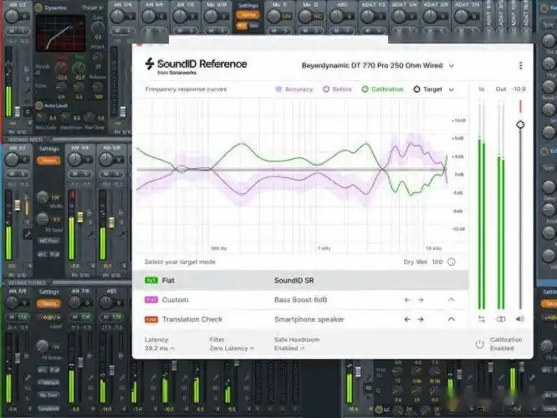The image size is (557, 418).
Task: Expand the Custom Bass Boost chevron
Action: pyautogui.click(x=452, y=300)
